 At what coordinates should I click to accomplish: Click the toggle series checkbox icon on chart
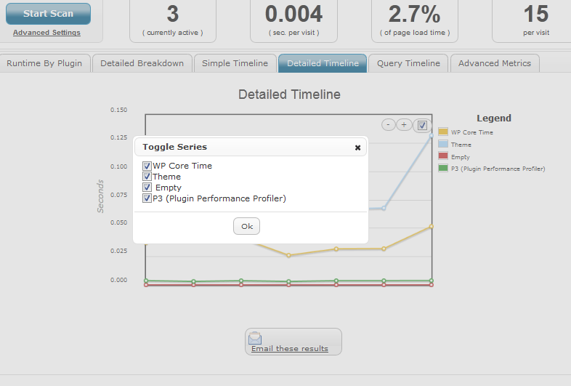pyautogui.click(x=422, y=125)
